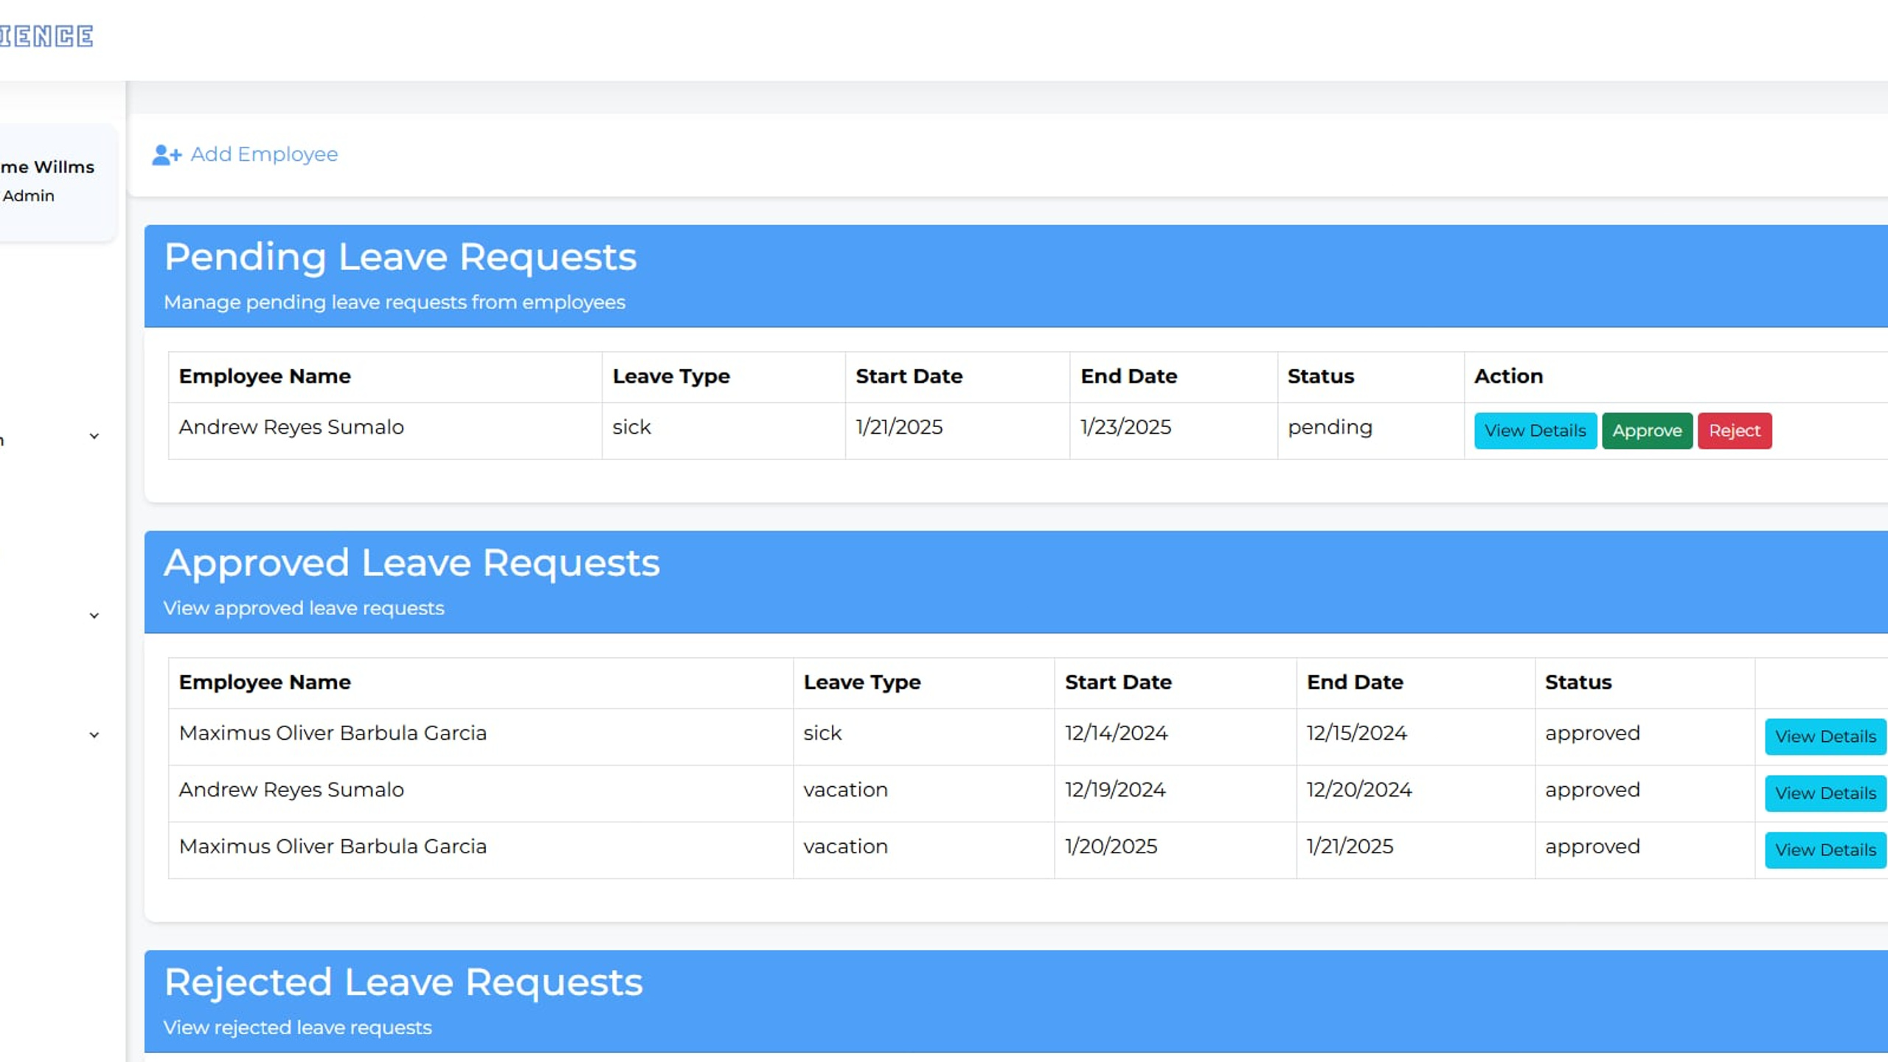1888x1062 pixels.
Task: Click the logo text in the header
Action: tap(46, 36)
